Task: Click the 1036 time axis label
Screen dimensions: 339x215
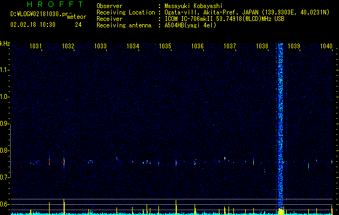Action: tap(198, 46)
